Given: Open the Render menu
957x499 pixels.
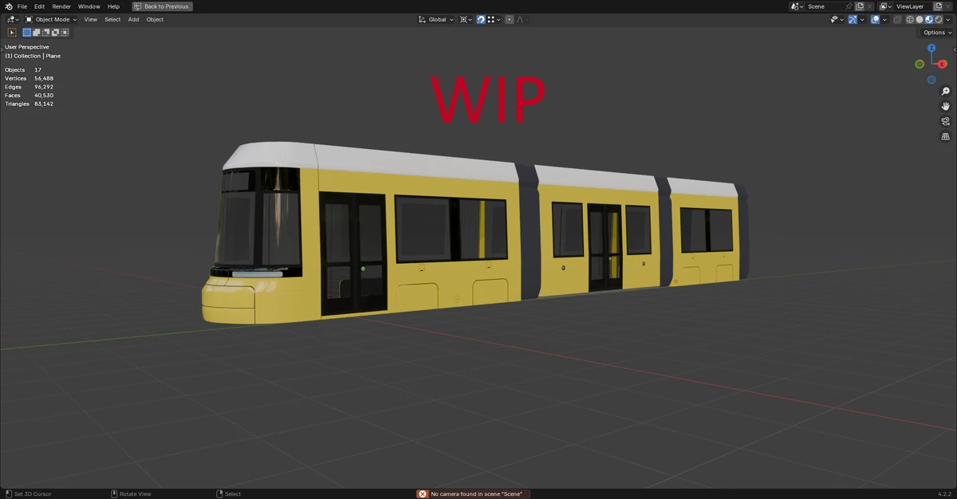Looking at the screenshot, I should 61,6.
